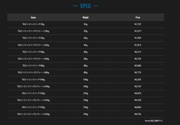Select the TGピンピンスイッチ(プレーン)120g name cell
This screenshot has height=125, width=180.
pyautogui.click(x=33, y=100)
